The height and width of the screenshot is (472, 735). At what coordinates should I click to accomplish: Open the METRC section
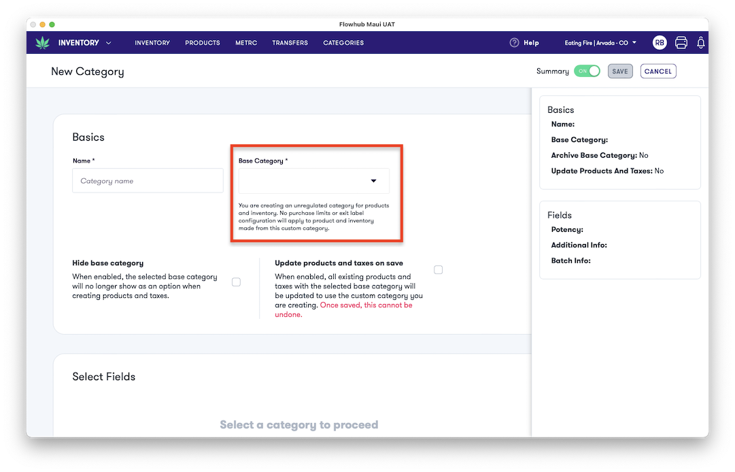[x=246, y=42]
